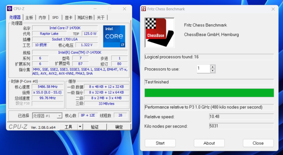283x155 pixels.
Task: Click the extended model value B7
Action: tap(80, 64)
